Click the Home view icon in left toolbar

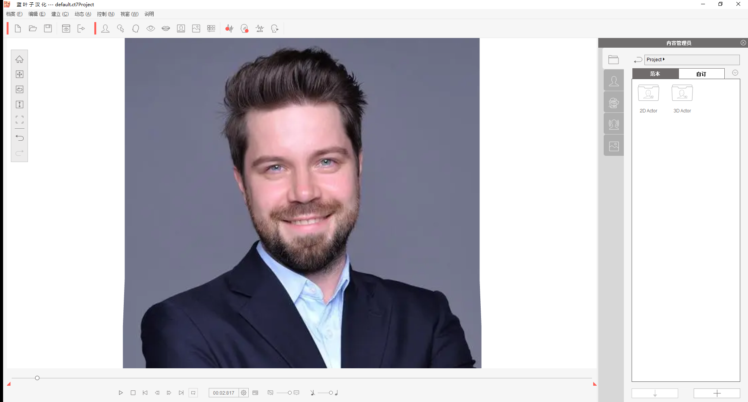click(x=19, y=59)
